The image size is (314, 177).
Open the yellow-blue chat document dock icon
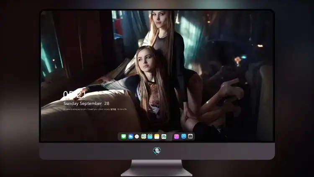point(144,137)
